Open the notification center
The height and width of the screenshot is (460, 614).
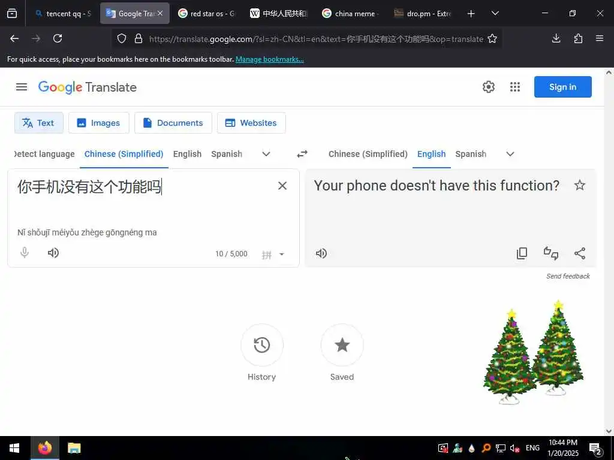[595, 449]
